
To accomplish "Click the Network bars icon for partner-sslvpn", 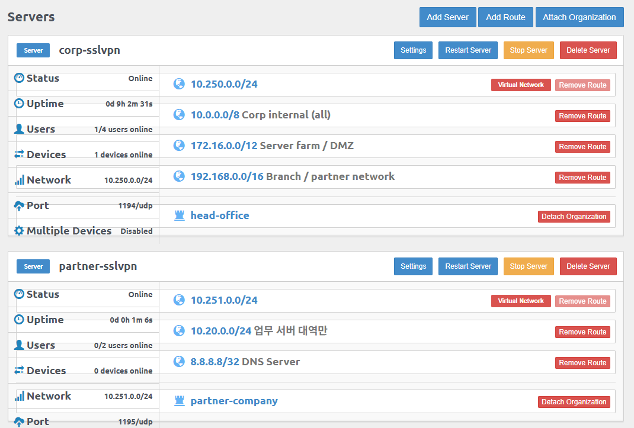I will pyautogui.click(x=19, y=395).
